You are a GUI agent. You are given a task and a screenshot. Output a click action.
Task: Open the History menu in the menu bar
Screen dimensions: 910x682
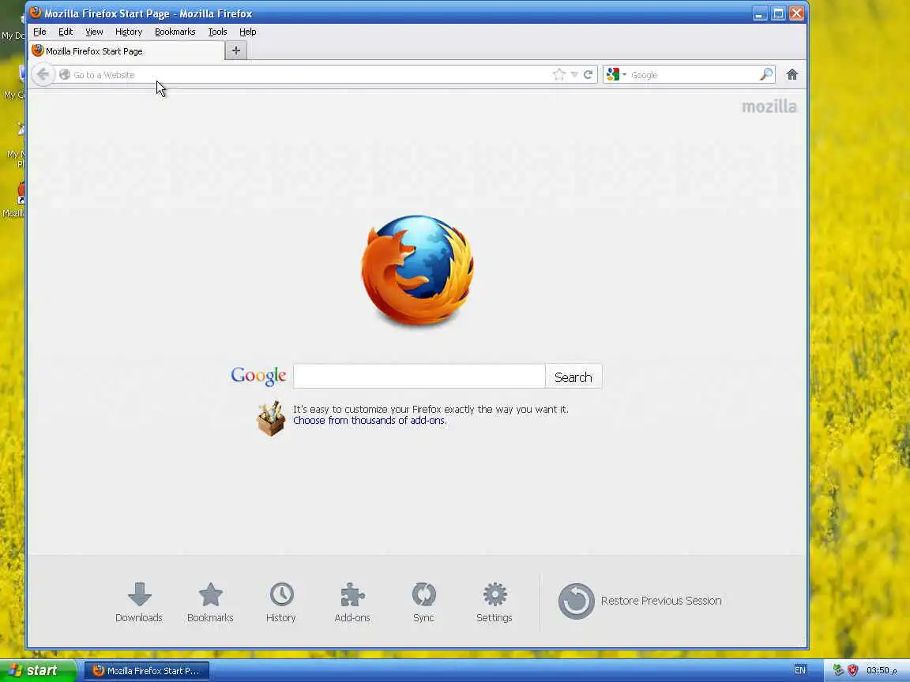(x=129, y=32)
